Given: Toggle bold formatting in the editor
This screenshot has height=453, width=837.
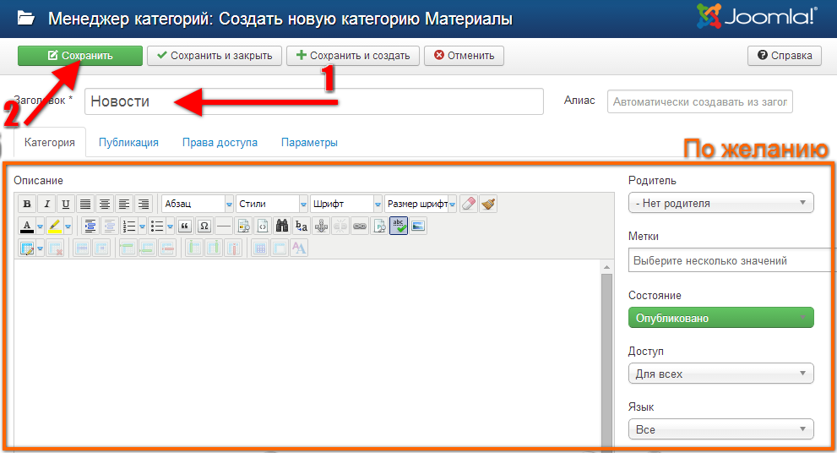Looking at the screenshot, I should (x=27, y=204).
